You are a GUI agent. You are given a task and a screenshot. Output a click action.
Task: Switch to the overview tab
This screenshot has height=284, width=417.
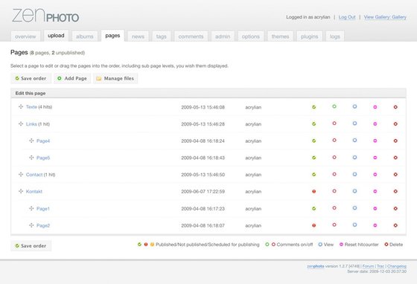pyautogui.click(x=25, y=36)
